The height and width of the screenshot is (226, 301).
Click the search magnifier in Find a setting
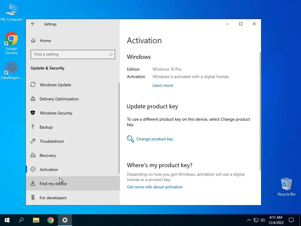[x=111, y=54]
